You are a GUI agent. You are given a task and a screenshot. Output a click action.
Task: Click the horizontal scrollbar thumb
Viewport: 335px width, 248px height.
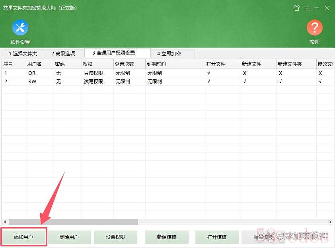click(x=73, y=222)
